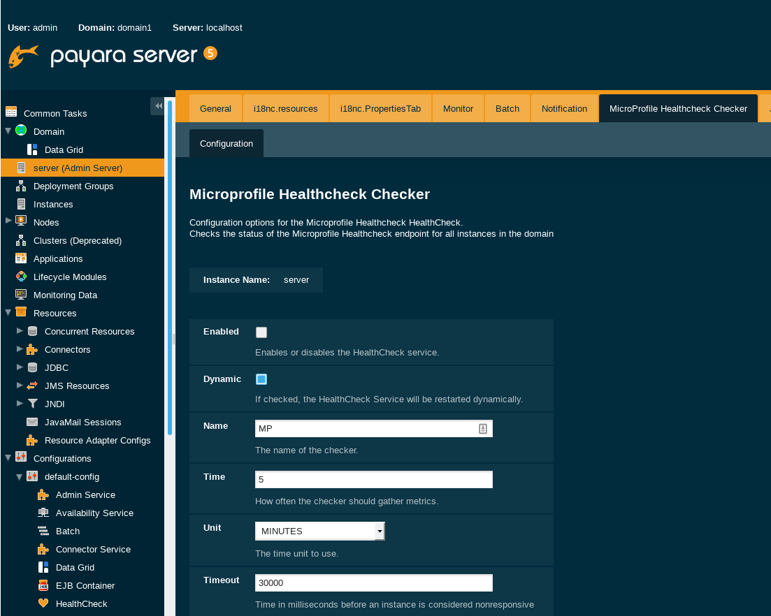
Task: Click the sidebar vertical scrollbar
Action: coord(170,267)
